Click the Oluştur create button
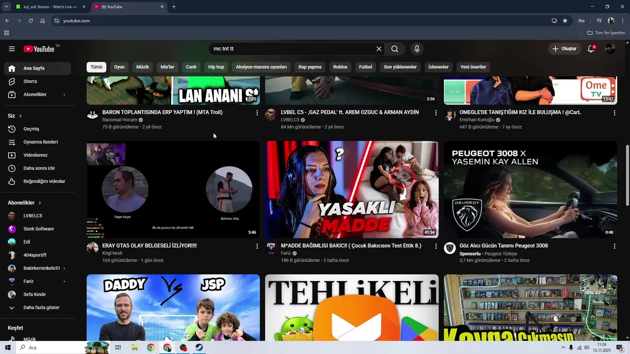630x354 pixels. 564,49
